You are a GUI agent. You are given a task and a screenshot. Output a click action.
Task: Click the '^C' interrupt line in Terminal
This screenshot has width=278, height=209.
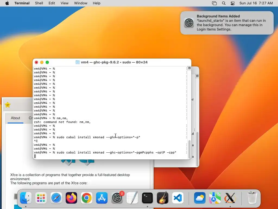pyautogui.click(x=36, y=141)
